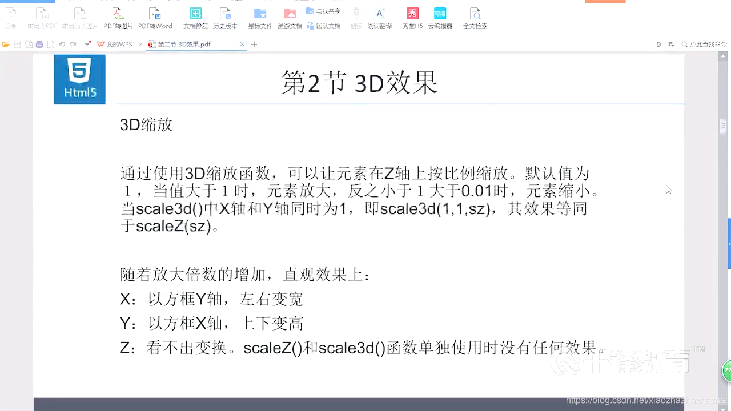Click the line starting Z:看不出变换

coord(363,348)
